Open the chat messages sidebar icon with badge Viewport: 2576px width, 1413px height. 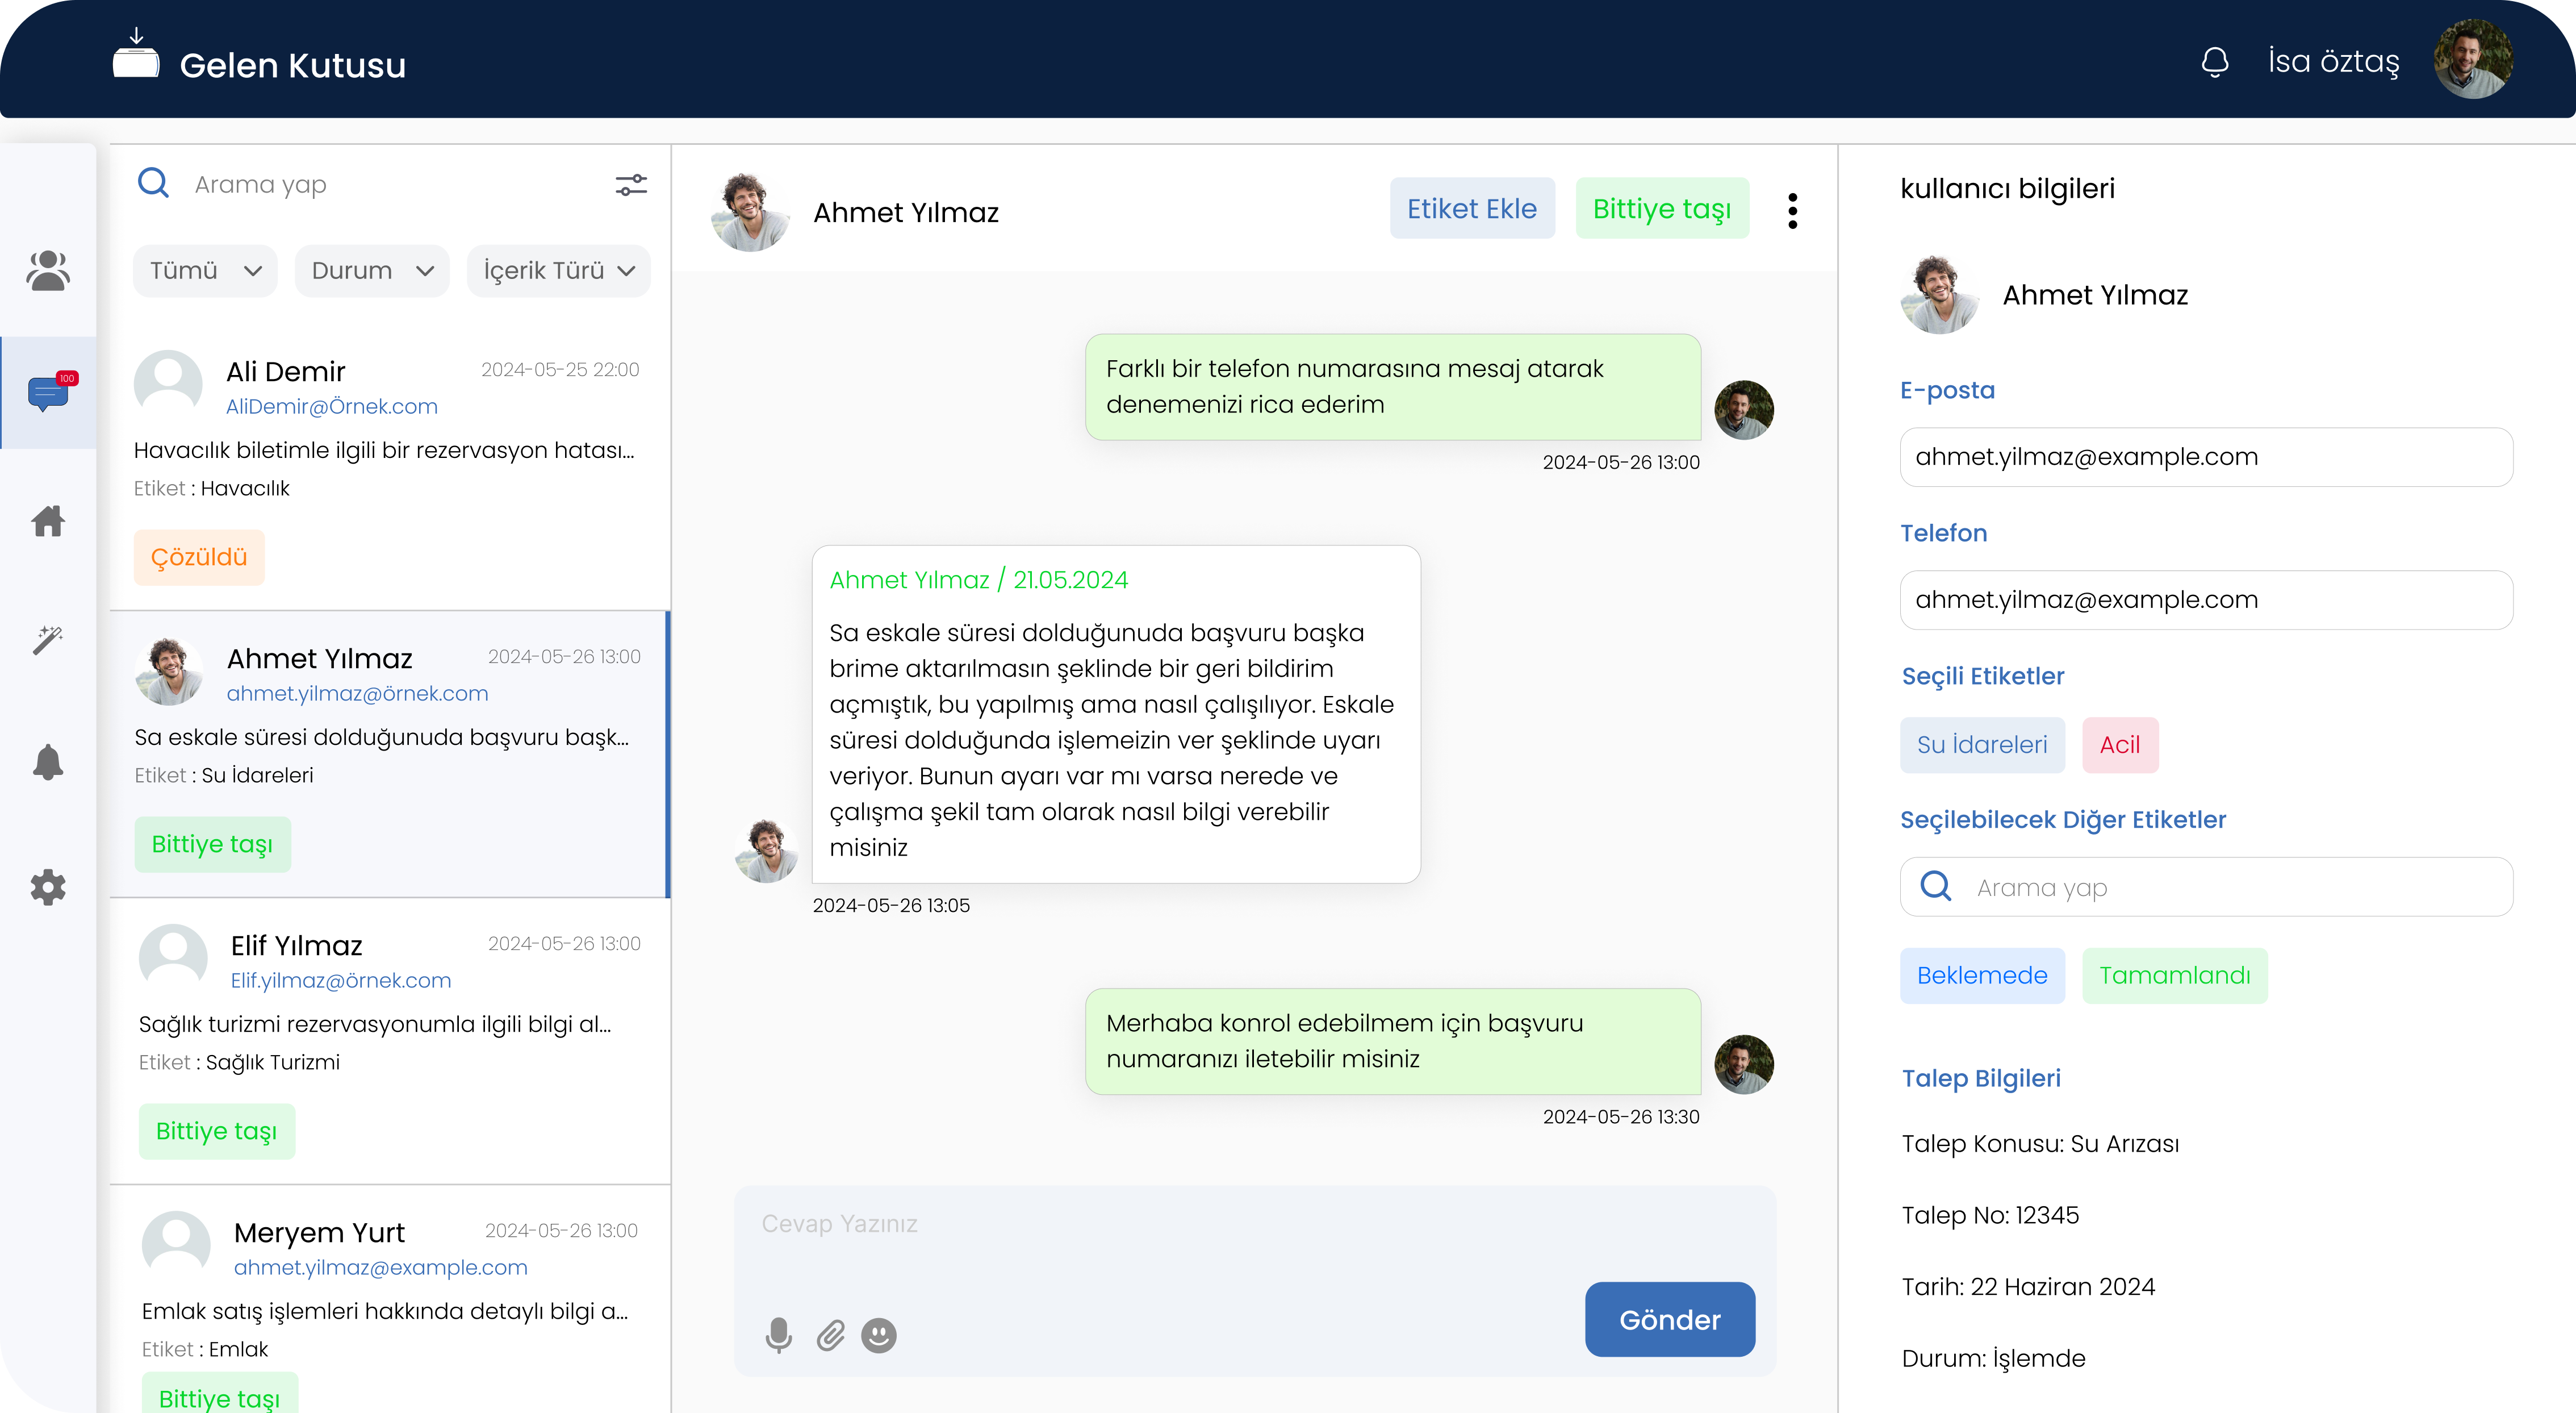click(x=52, y=392)
